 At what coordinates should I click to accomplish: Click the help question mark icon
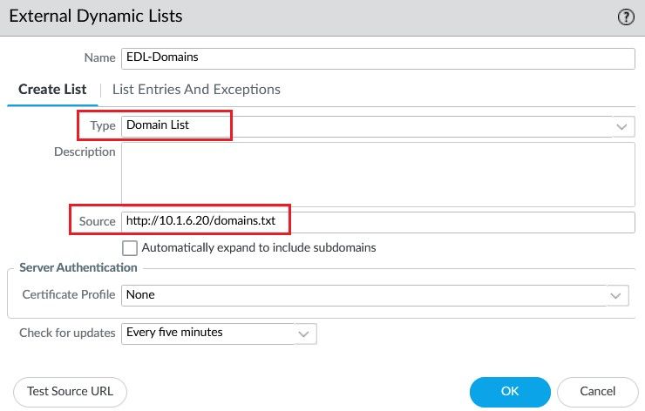(x=625, y=17)
